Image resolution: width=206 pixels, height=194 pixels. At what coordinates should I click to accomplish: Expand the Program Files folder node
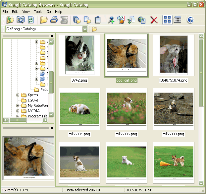pyautogui.click(x=18, y=116)
